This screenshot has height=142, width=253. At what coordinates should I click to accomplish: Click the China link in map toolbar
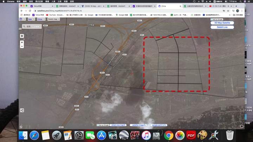point(40,19)
